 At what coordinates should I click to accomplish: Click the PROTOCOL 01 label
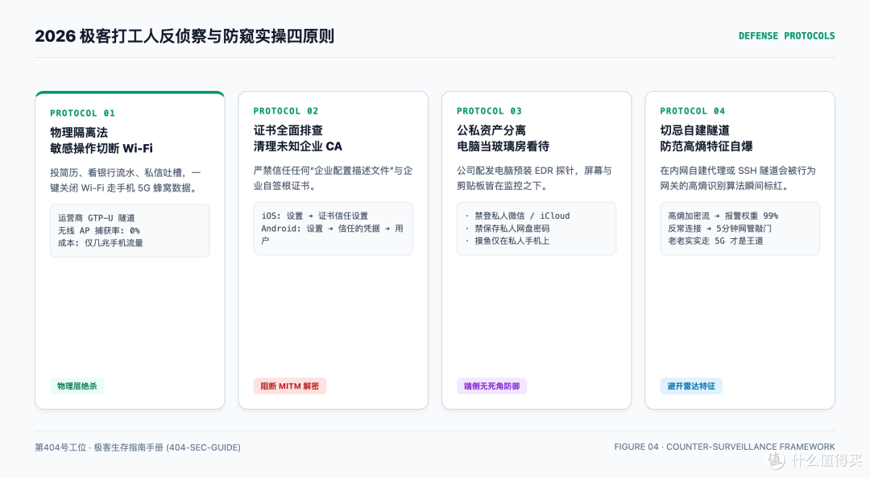[83, 113]
